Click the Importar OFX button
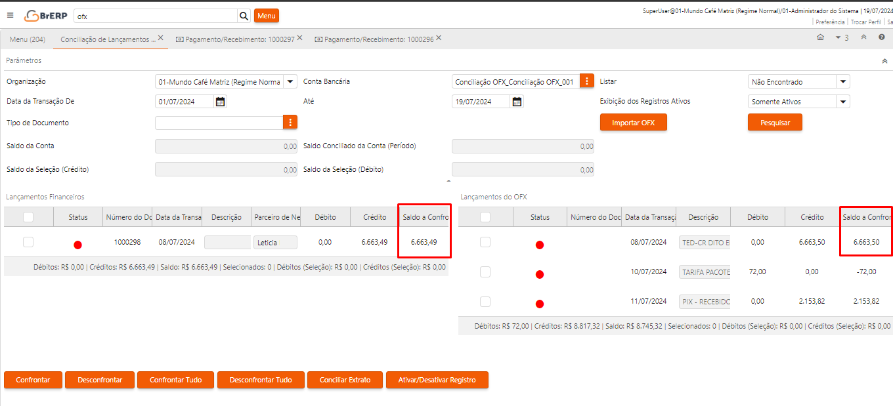The width and height of the screenshot is (893, 406). (633, 123)
